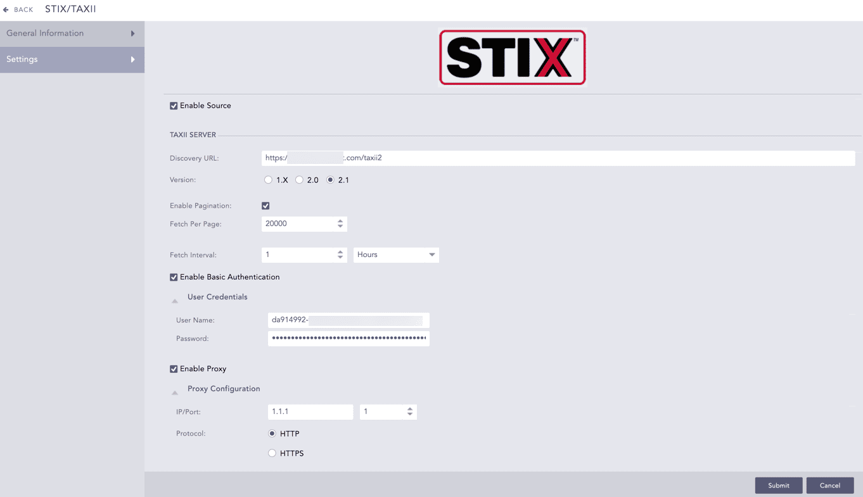863x497 pixels.
Task: Disable Basic Authentication
Action: tap(173, 277)
